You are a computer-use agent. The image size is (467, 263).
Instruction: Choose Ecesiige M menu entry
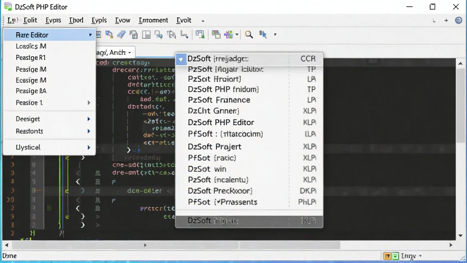(x=49, y=80)
